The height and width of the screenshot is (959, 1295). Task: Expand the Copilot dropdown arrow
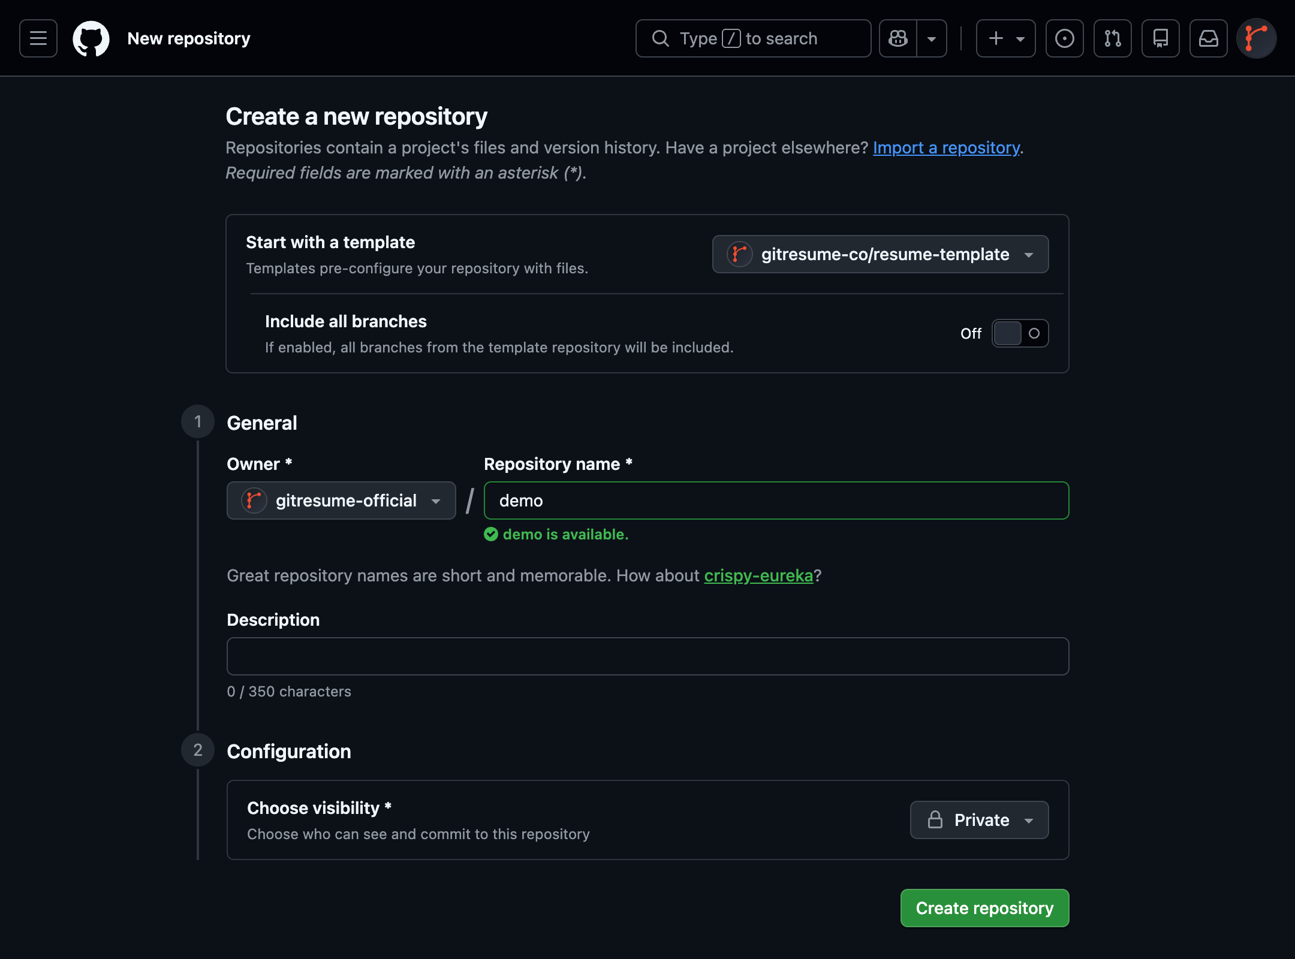(932, 38)
